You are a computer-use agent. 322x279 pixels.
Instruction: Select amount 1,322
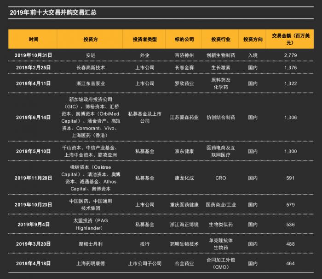(x=291, y=83)
